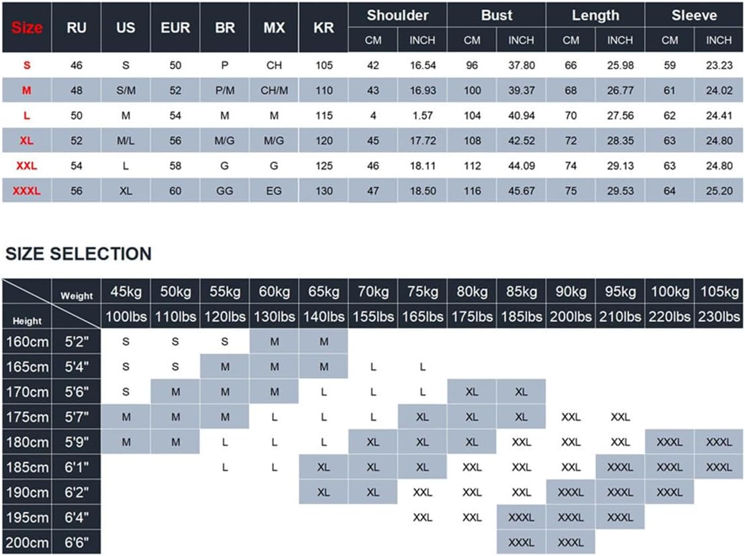Select the RU column header

[x=76, y=27]
